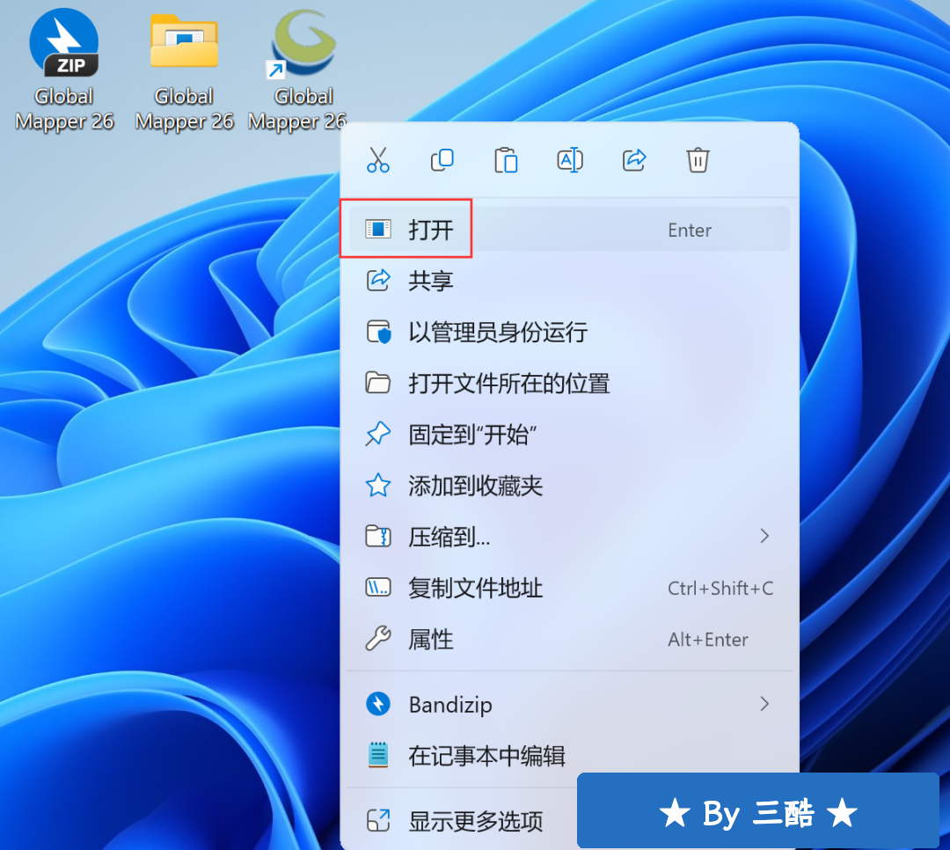Expand the Bandizip submenu
The width and height of the screenshot is (950, 850).
pyautogui.click(x=569, y=704)
